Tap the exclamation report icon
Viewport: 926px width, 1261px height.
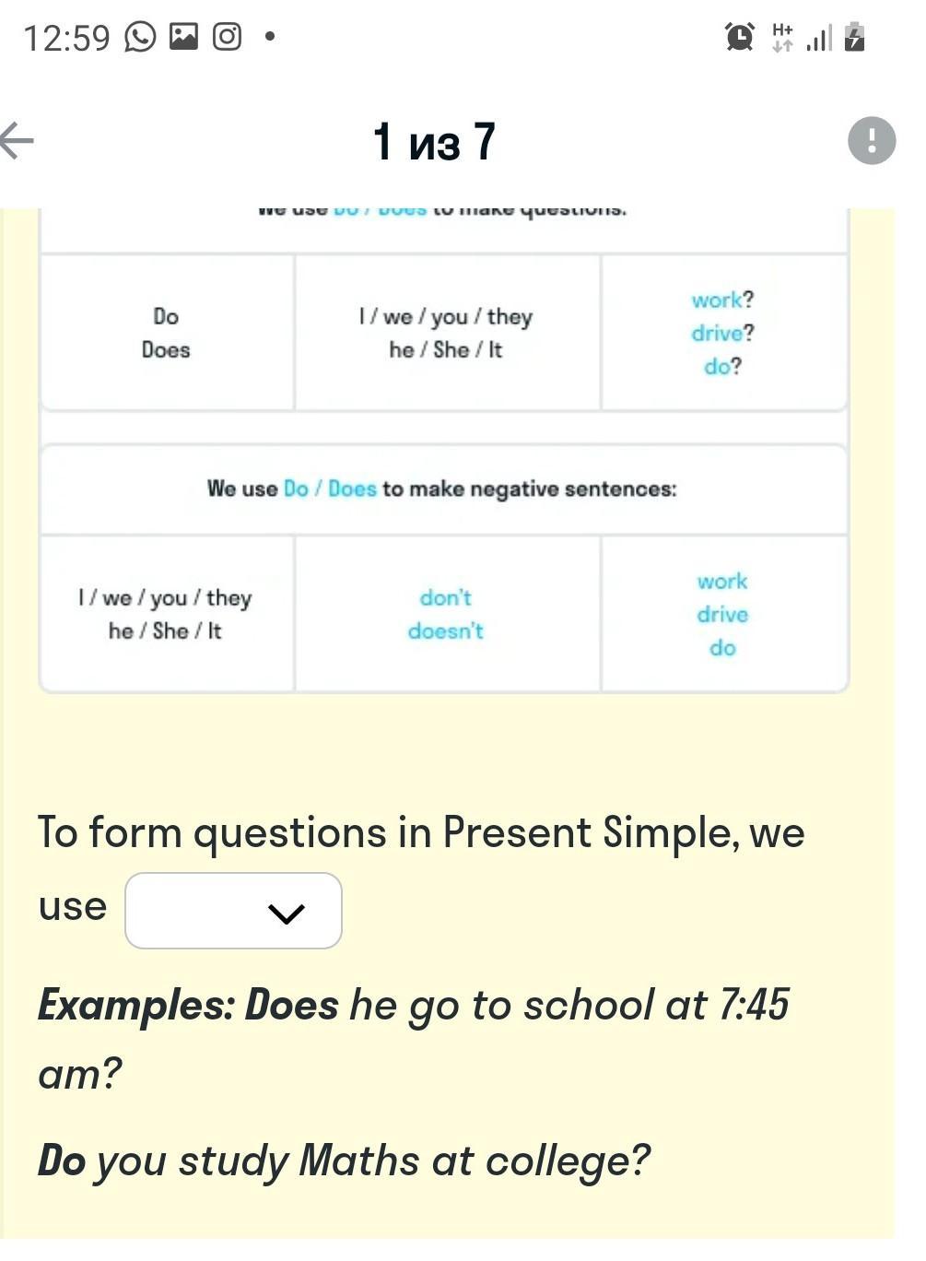click(x=871, y=141)
